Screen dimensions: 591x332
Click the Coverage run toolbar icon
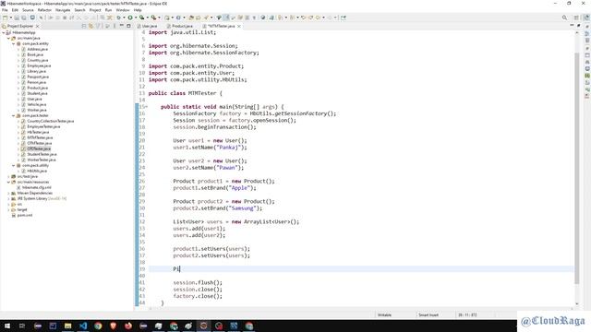coord(141,18)
